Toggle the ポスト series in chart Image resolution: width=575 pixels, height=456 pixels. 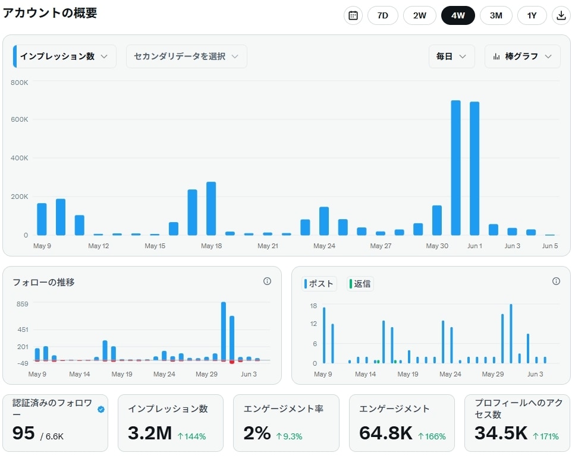[319, 284]
